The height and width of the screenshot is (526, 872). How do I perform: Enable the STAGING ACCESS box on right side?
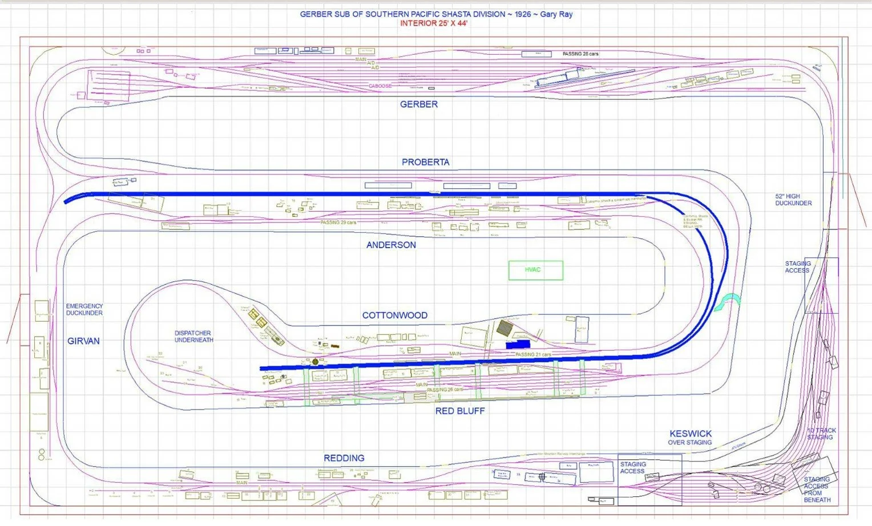click(798, 266)
